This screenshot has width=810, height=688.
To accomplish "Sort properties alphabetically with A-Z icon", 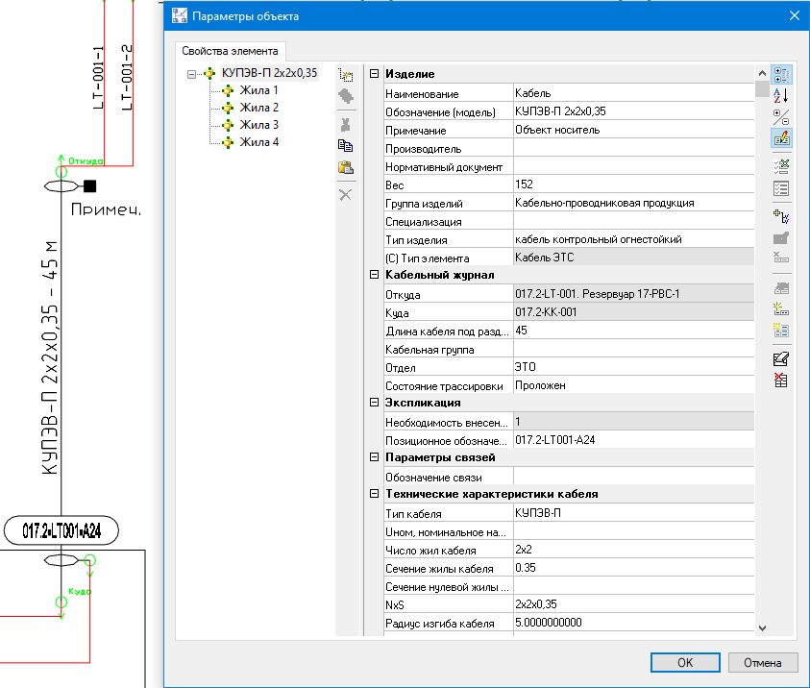I will [x=781, y=94].
